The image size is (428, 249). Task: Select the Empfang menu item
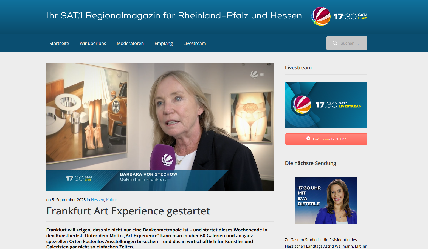[x=164, y=44]
